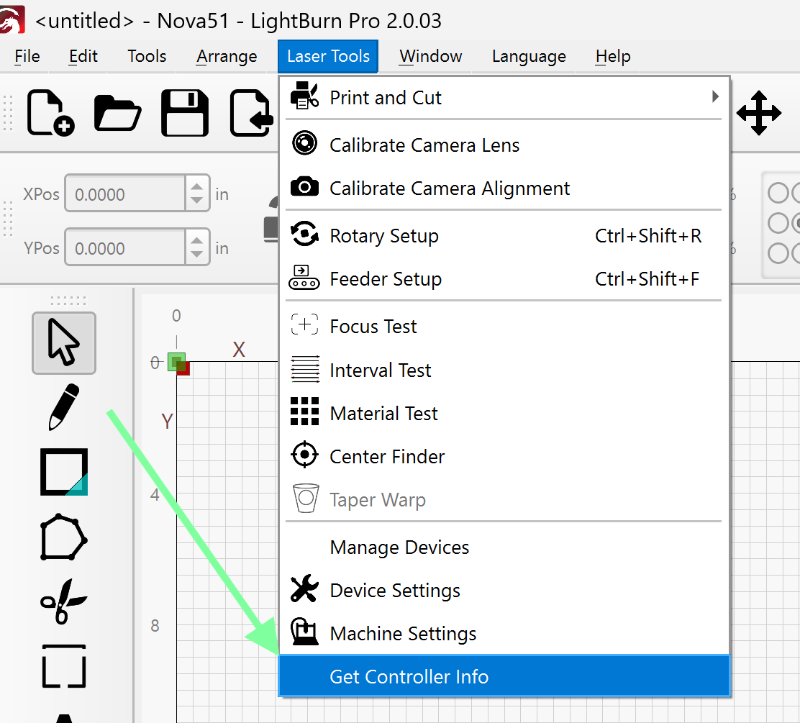
Task: Choose Get Controller Info
Action: tap(504, 676)
